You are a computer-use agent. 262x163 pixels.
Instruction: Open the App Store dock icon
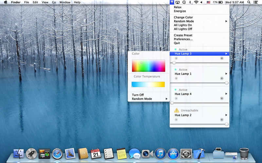coord(173,154)
